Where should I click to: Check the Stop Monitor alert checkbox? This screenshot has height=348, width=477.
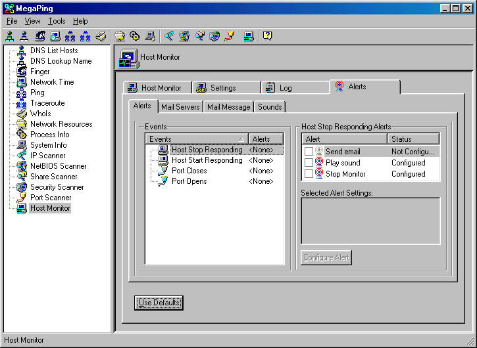309,174
